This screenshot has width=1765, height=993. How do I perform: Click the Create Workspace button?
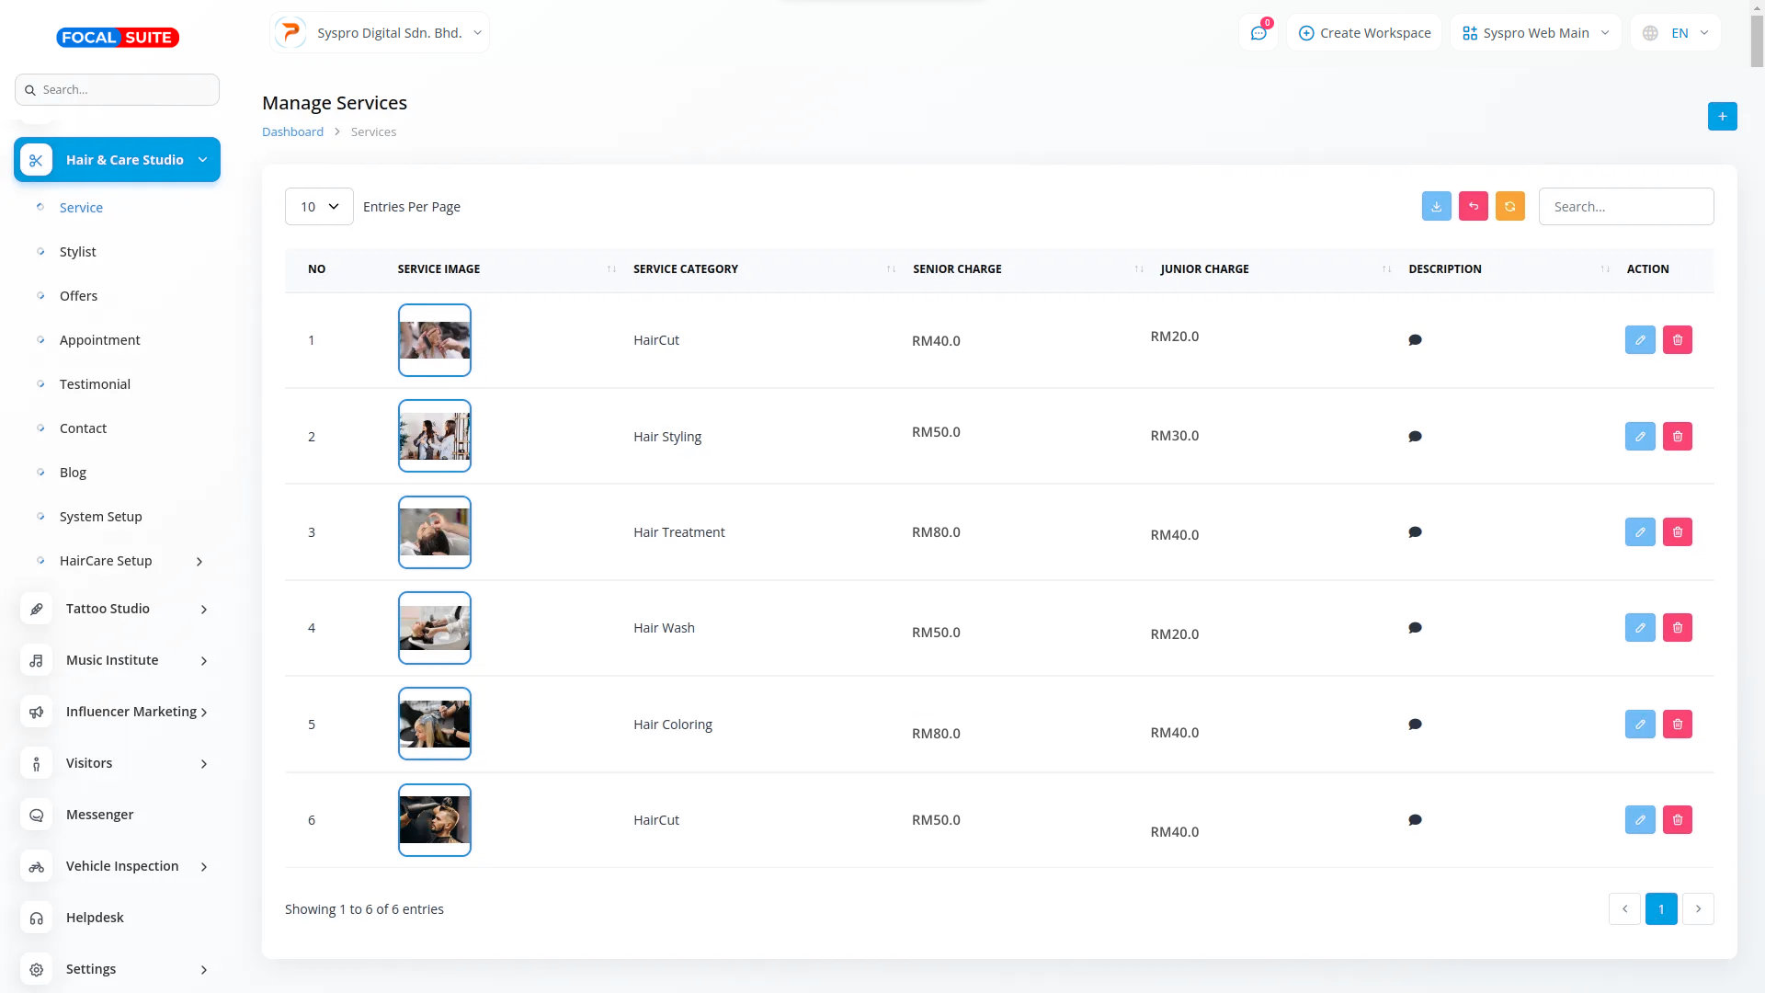click(x=1364, y=33)
